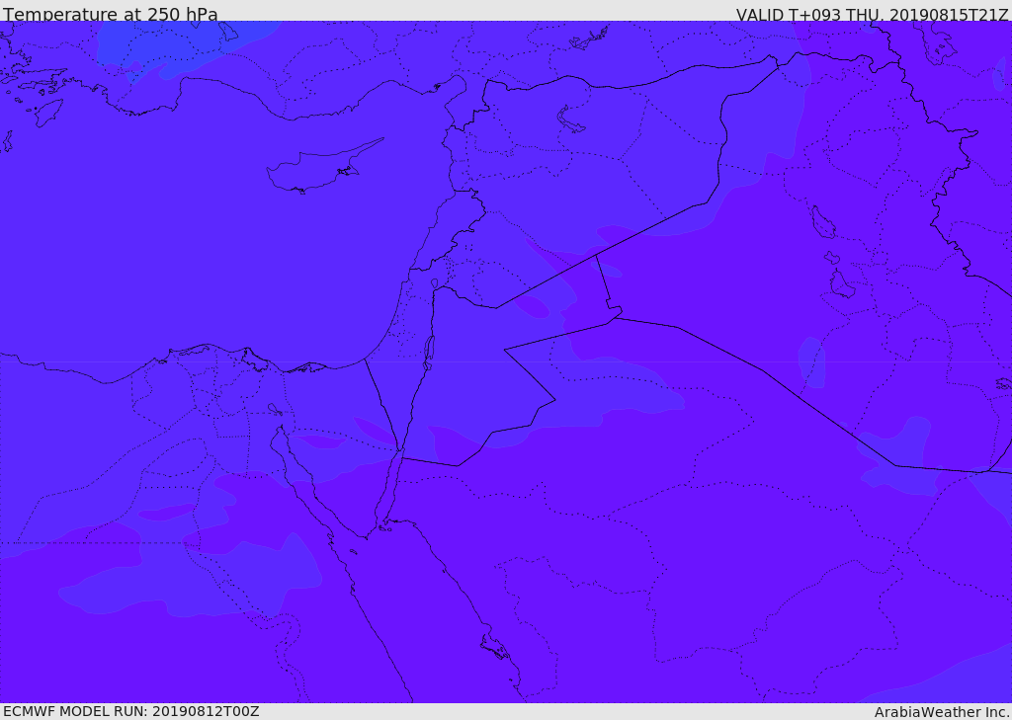
Task: Click the 'ArabiaWeather Inc' credit text
Action: click(x=941, y=712)
